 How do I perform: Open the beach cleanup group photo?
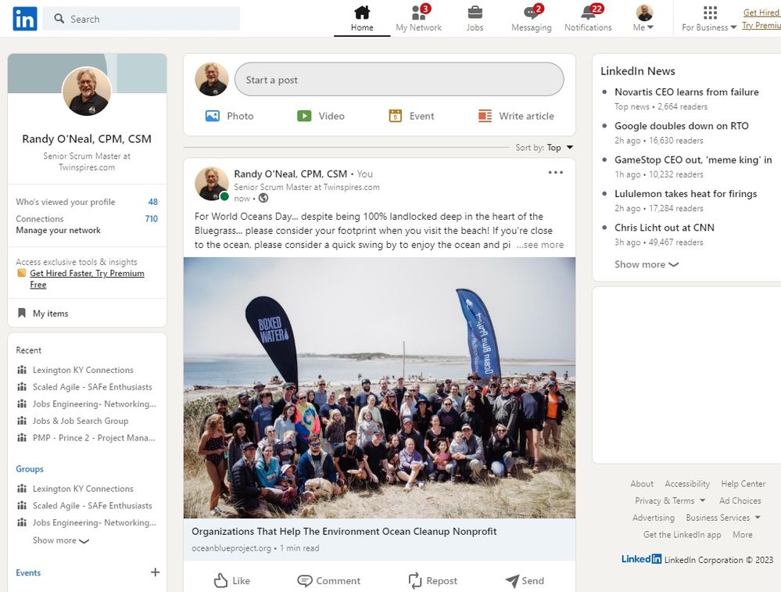pyautogui.click(x=379, y=388)
